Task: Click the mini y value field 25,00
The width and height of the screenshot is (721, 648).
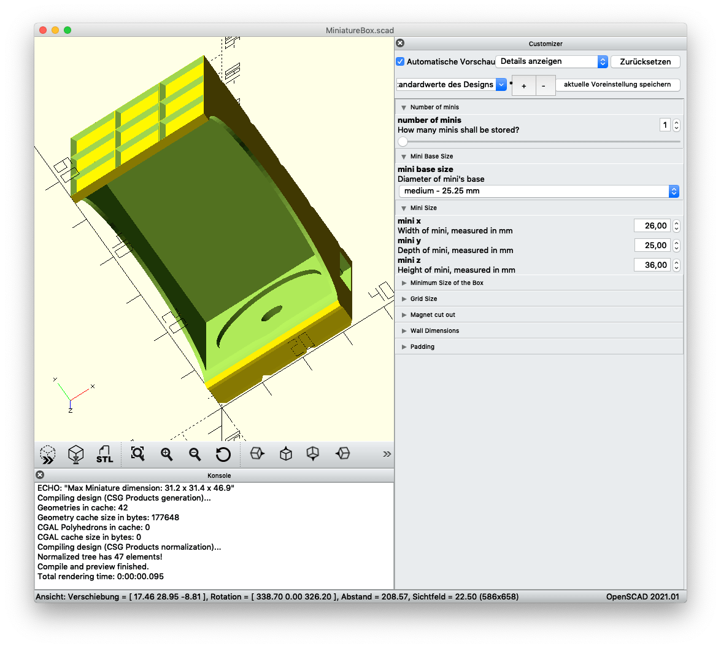Action: click(652, 246)
